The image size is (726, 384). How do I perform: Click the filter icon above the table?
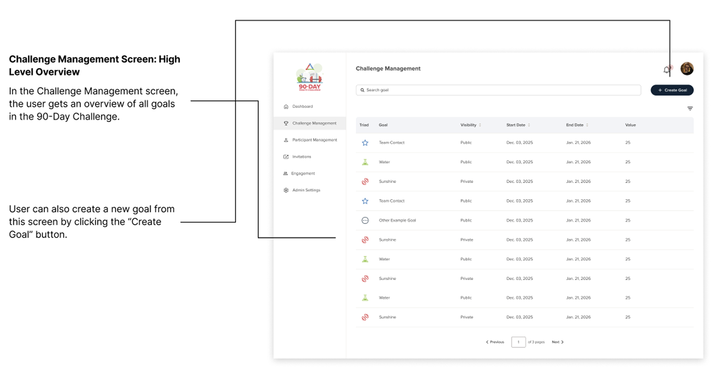click(690, 109)
